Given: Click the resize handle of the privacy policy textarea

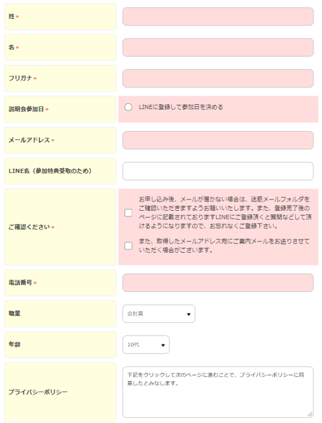Looking at the screenshot, I should (x=310, y=414).
